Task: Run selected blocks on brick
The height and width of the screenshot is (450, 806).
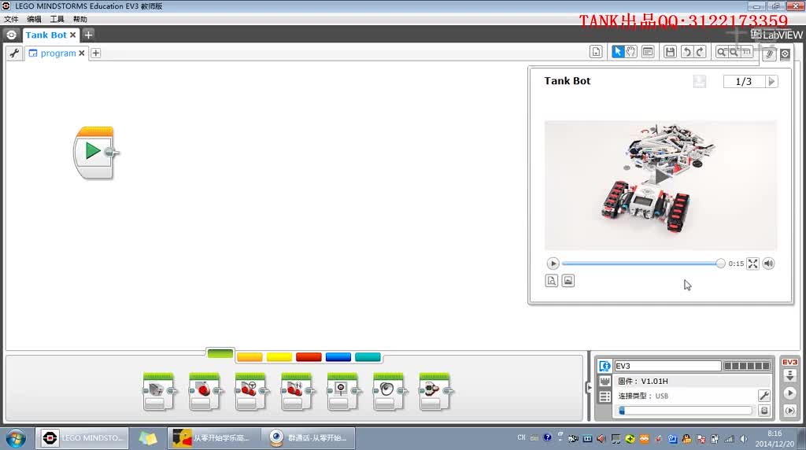Action: (790, 411)
